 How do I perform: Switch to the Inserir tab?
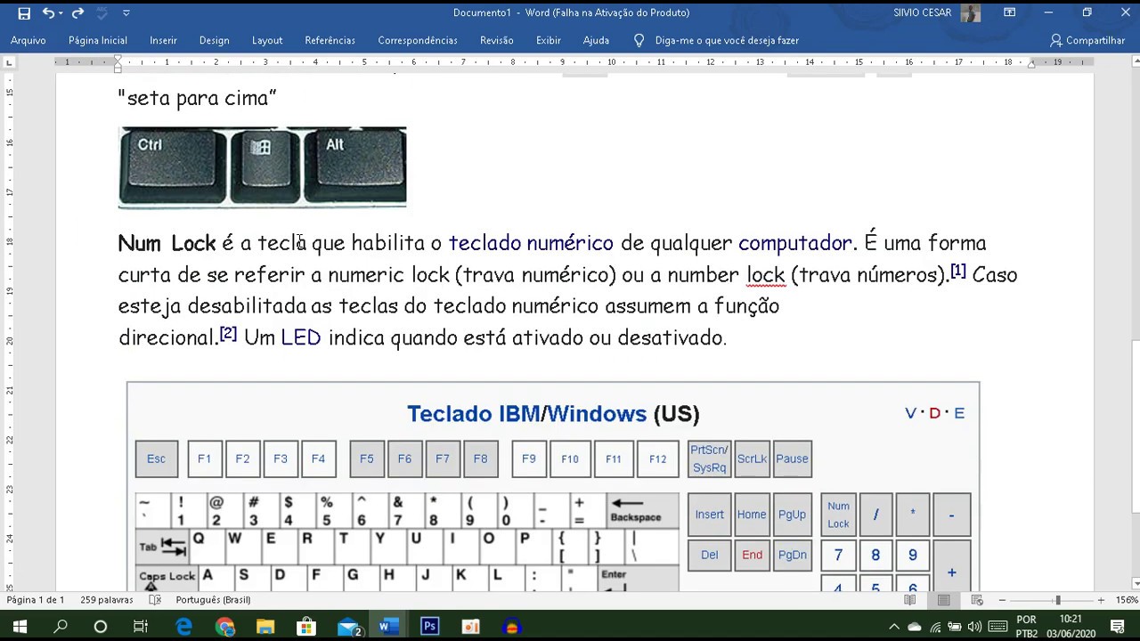[x=164, y=40]
